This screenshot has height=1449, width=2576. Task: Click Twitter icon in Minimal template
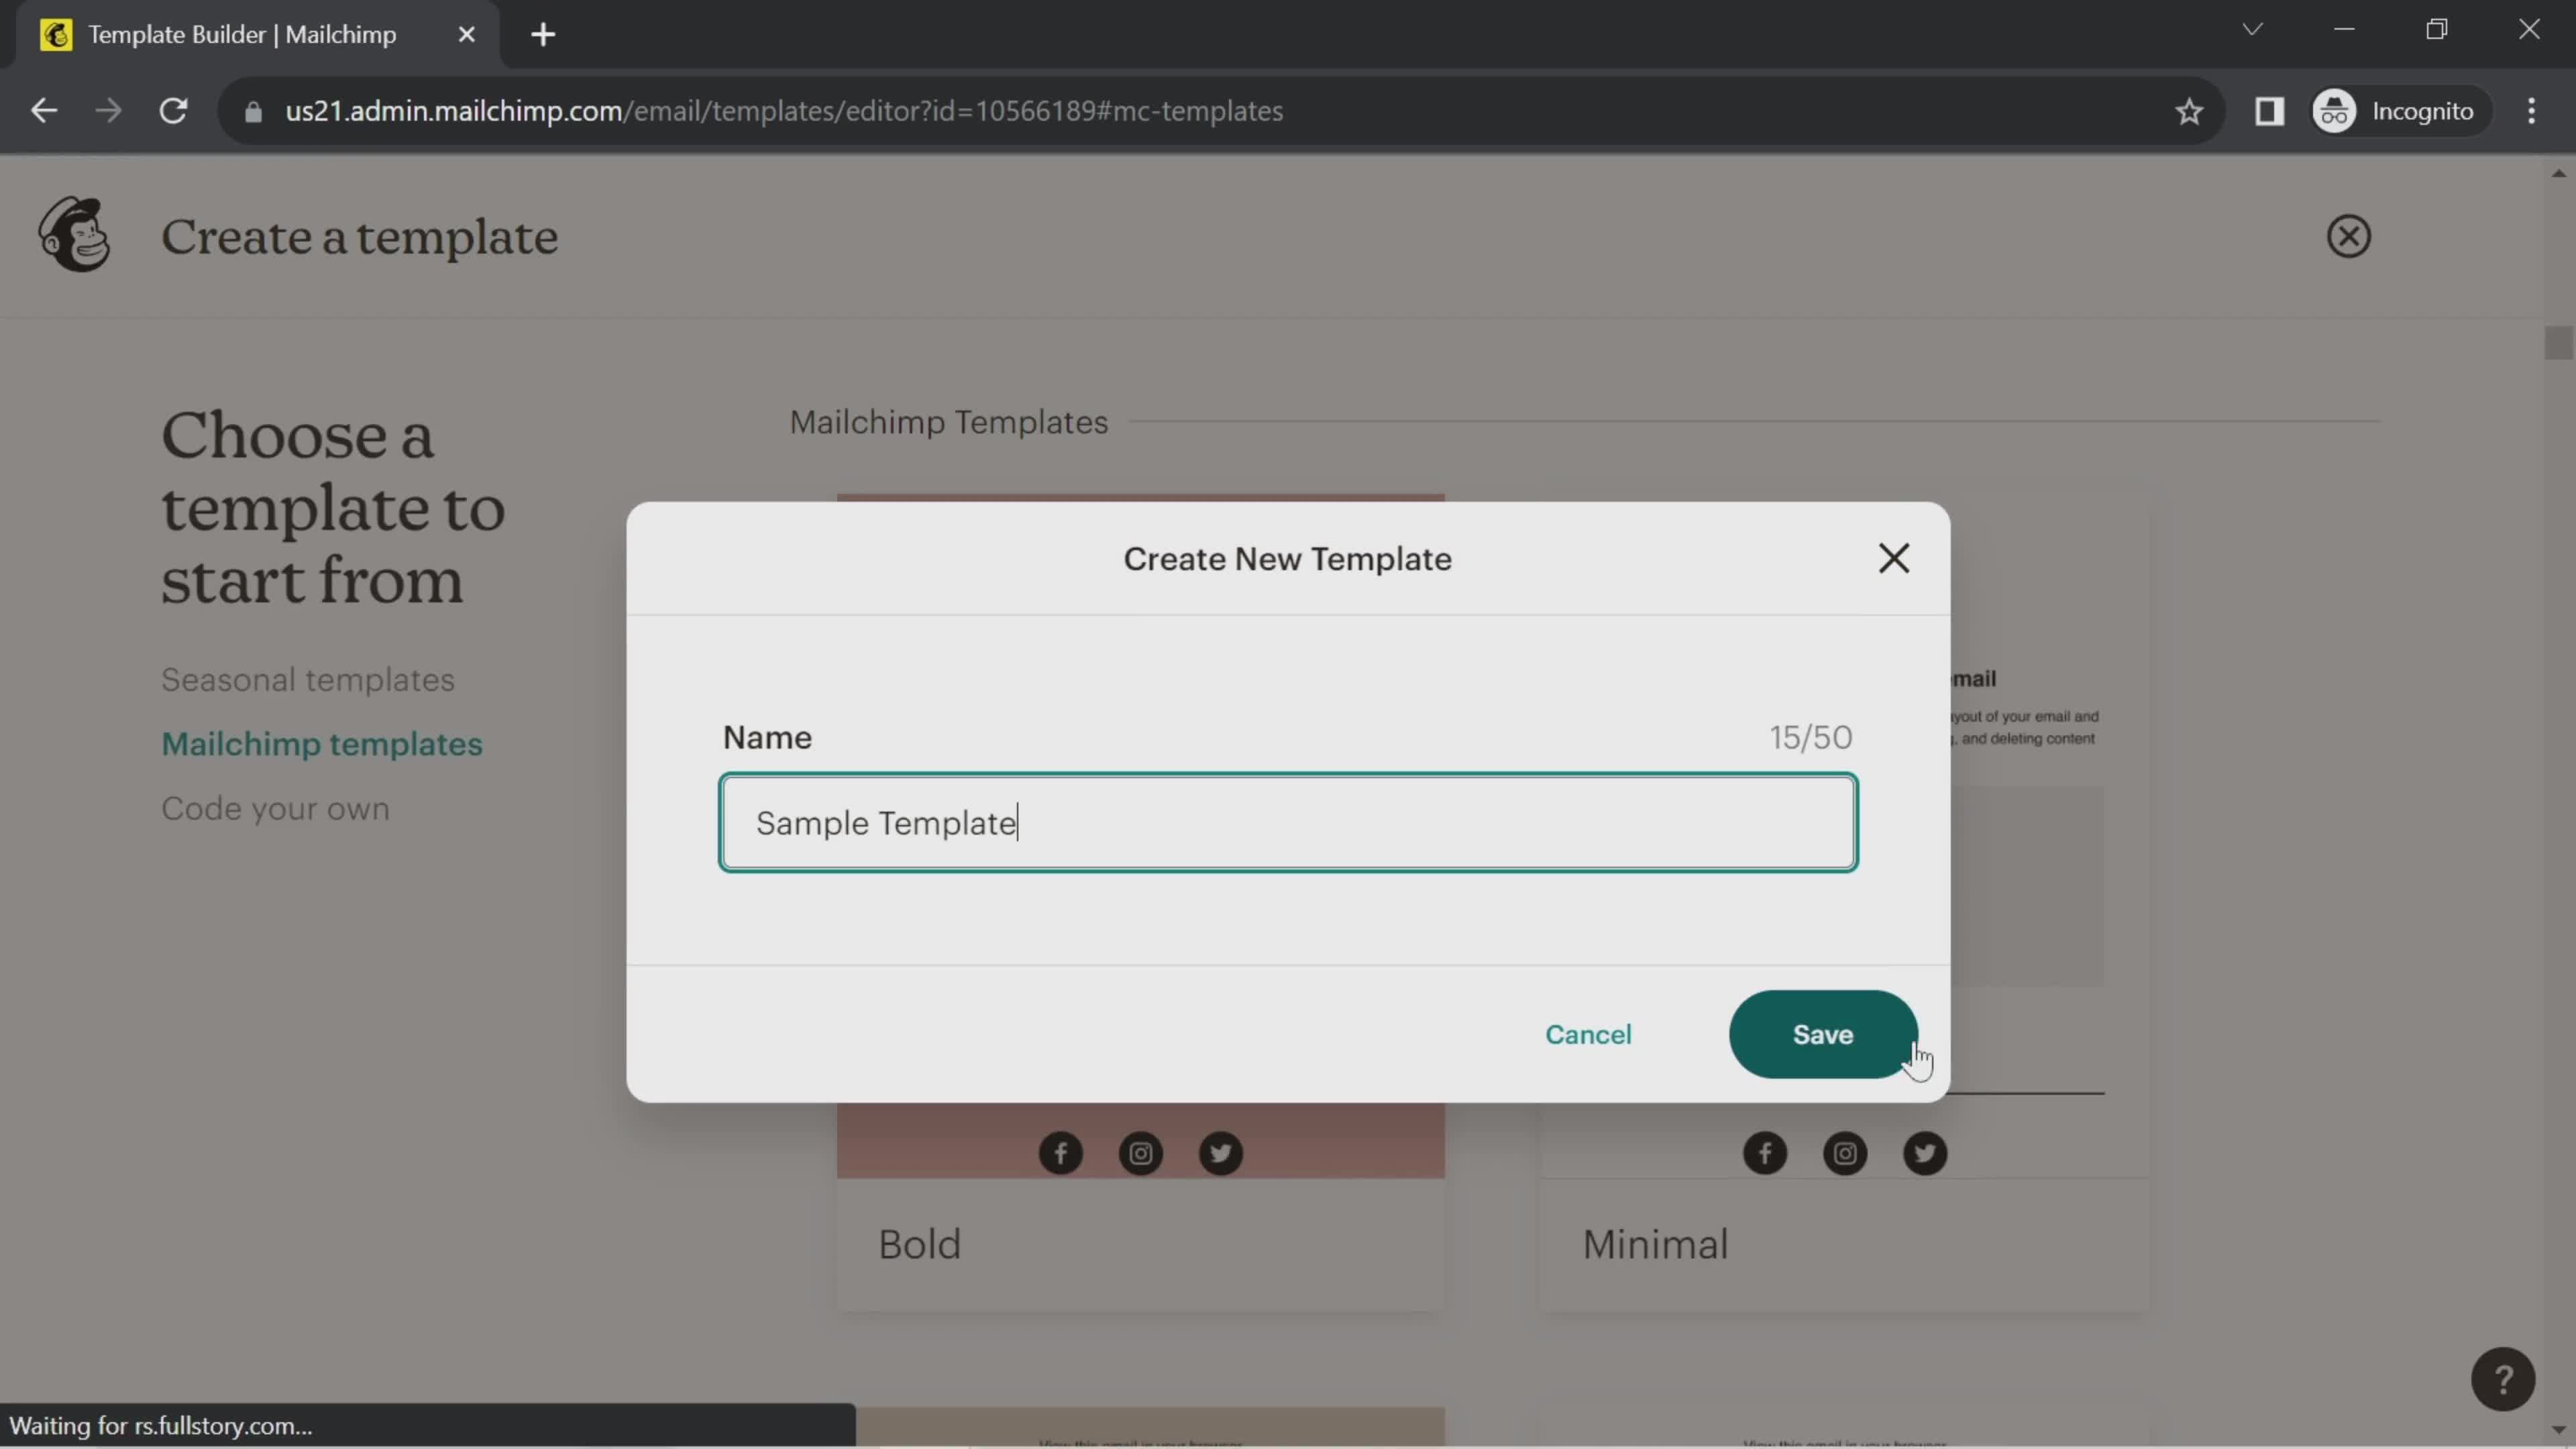pyautogui.click(x=1924, y=1153)
